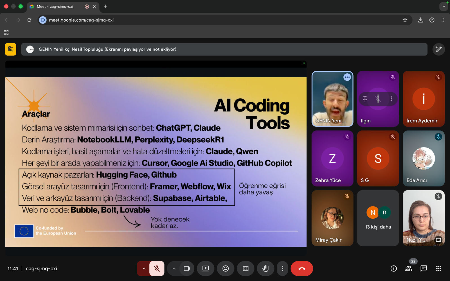Click the muted mic indicator on Miray Çakır's tile
The image size is (450, 281).
point(347,196)
